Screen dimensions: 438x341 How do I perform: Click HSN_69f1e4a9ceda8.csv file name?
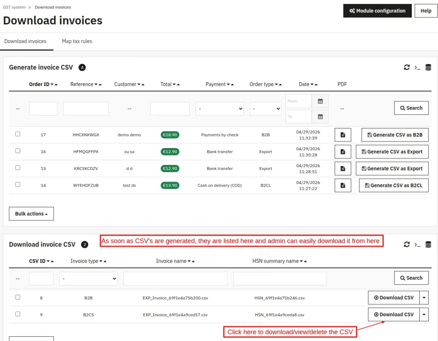(280, 315)
